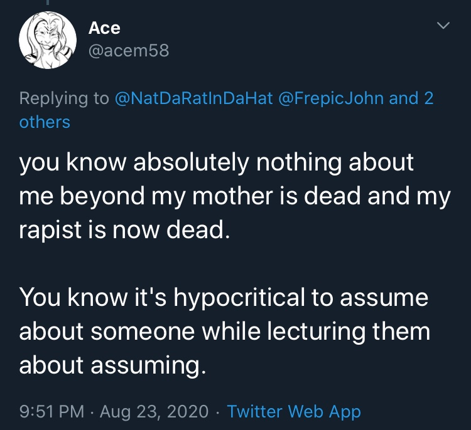
Task: Click the thread connector line above avatar
Action: pyautogui.click(x=48, y=2)
